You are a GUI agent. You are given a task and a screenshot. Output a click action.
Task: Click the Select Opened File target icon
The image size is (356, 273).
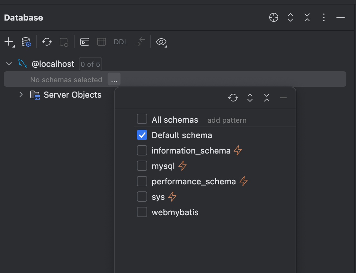tap(274, 17)
